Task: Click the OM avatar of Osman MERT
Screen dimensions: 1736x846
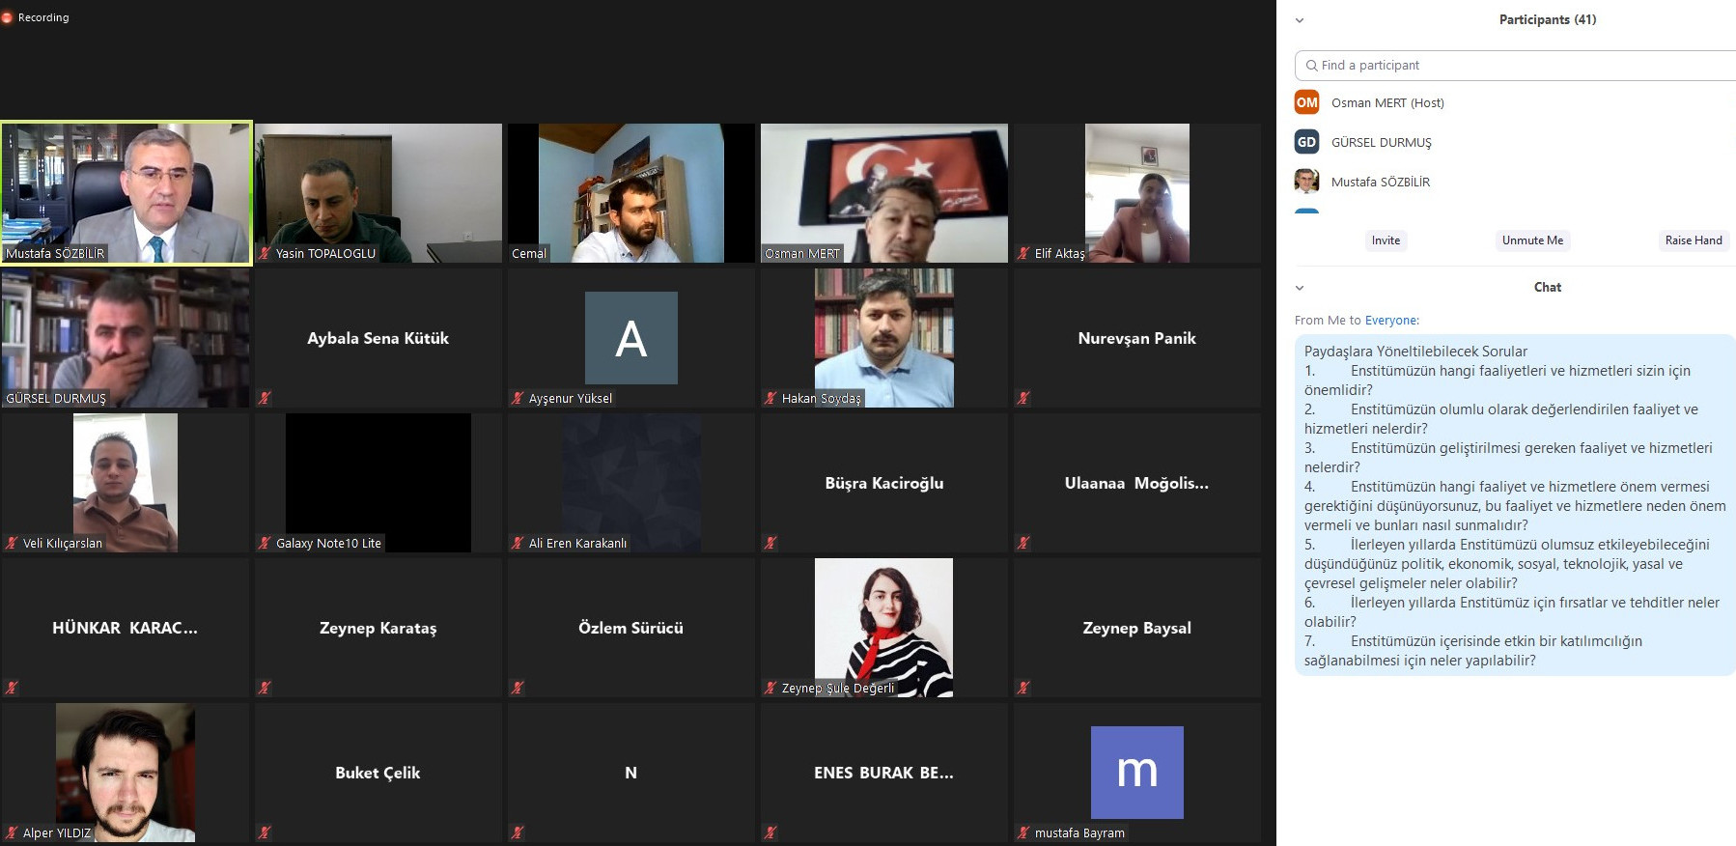Action: pos(1306,102)
